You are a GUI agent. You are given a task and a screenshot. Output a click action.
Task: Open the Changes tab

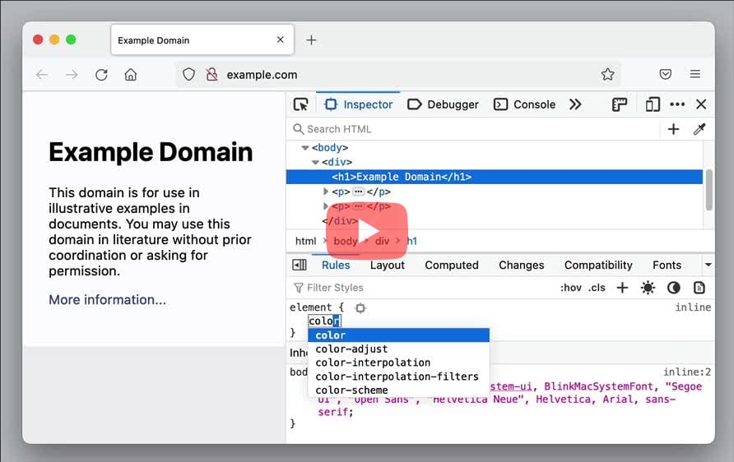[x=521, y=266]
